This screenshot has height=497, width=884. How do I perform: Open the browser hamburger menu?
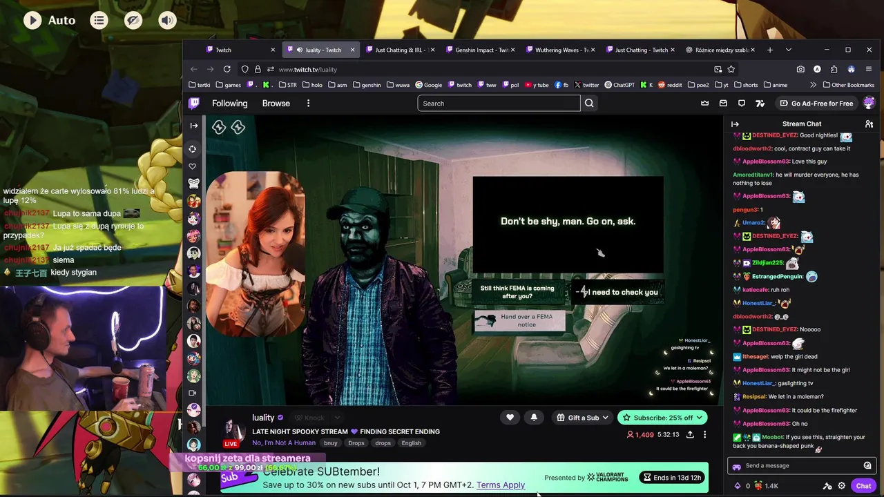869,69
